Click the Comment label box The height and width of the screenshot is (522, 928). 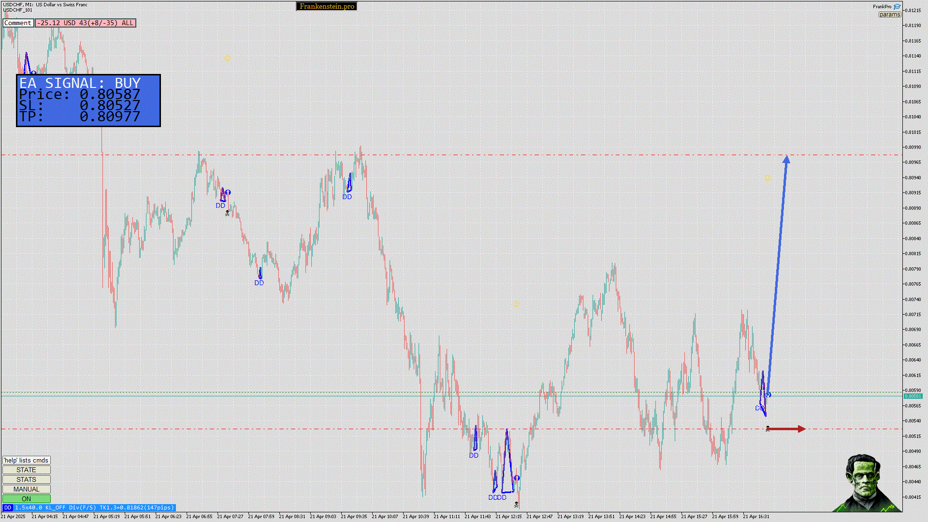[x=18, y=23]
